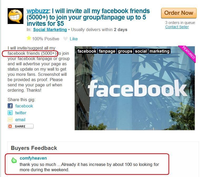Click the green thumbs-up feedback icon
This screenshot has width=200, height=177.
[x=14, y=160]
